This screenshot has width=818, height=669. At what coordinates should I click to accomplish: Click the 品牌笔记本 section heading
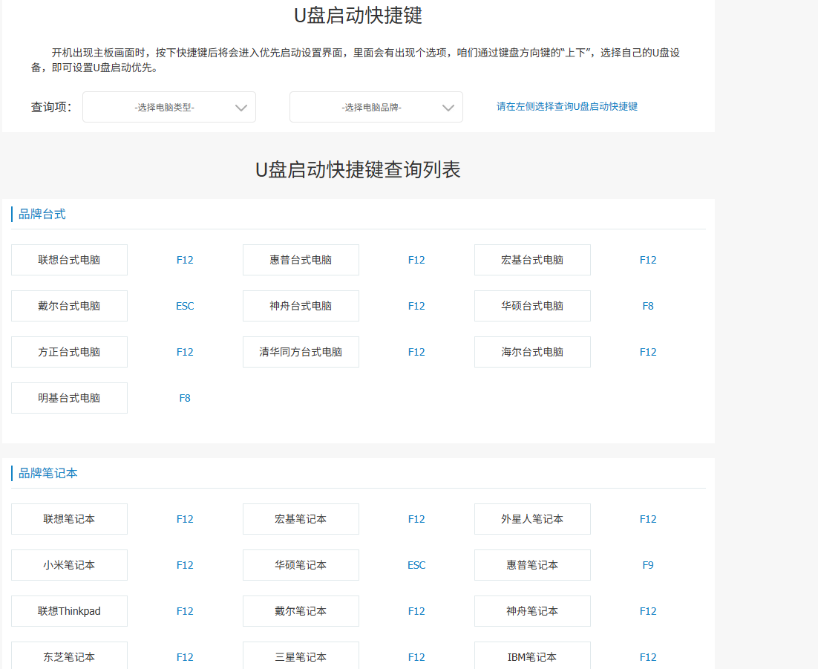pyautogui.click(x=48, y=473)
